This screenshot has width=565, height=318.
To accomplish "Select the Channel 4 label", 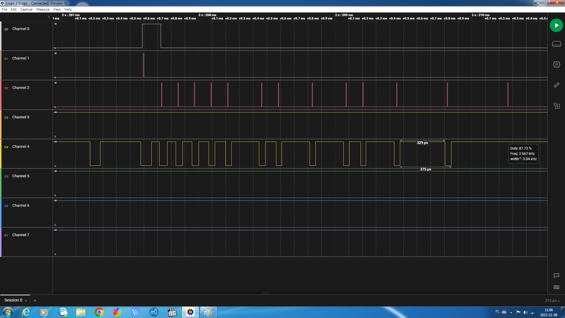I will (x=21, y=147).
